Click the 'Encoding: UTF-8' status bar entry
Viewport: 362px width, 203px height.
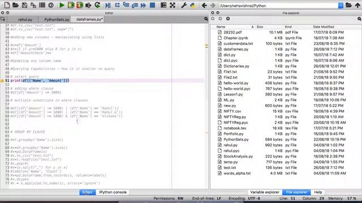click(x=244, y=198)
